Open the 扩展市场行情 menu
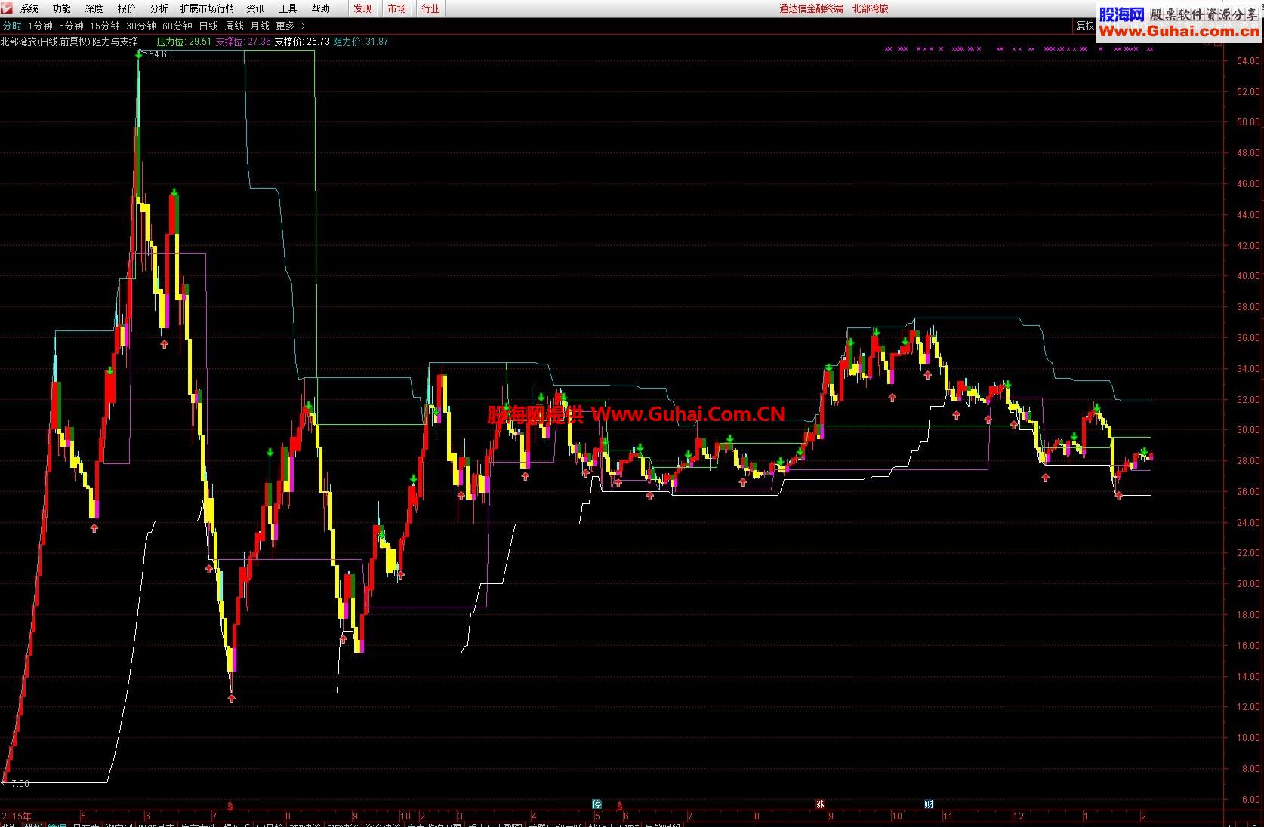 point(207,8)
